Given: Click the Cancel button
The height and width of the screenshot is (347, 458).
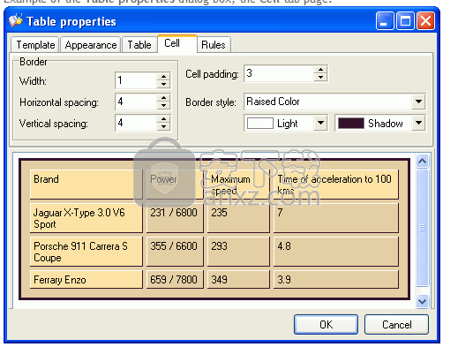Looking at the screenshot, I should [396, 325].
